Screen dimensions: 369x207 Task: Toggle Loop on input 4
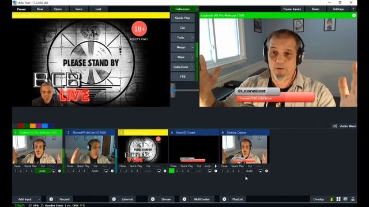pos(208,166)
